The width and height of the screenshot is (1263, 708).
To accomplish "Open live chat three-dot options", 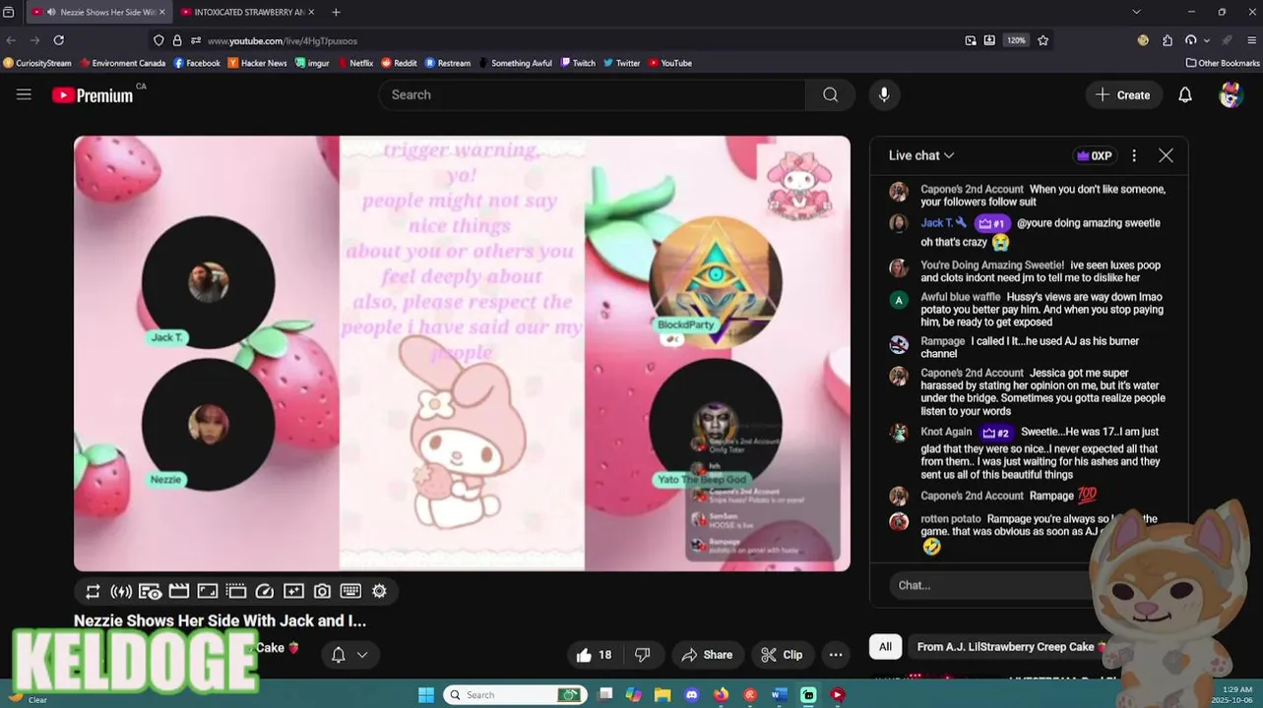I will click(x=1134, y=155).
